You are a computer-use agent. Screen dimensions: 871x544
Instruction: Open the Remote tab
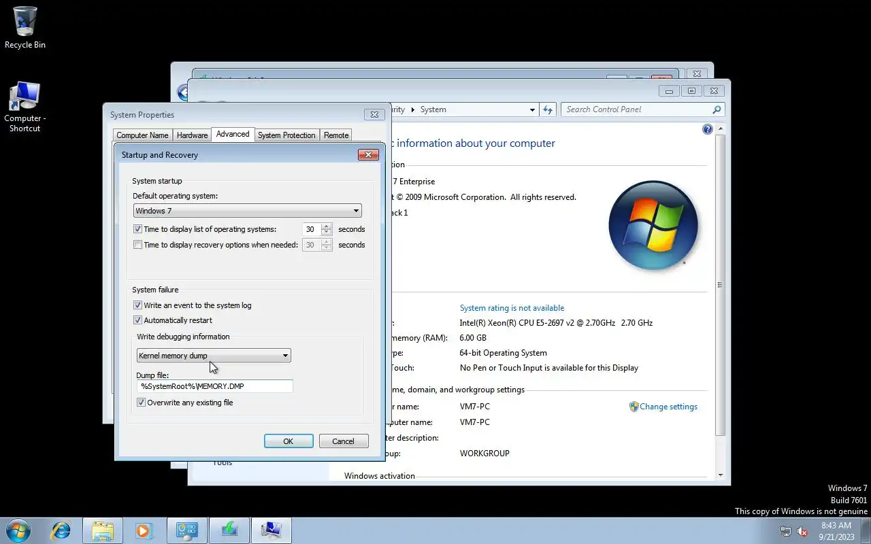click(x=336, y=135)
